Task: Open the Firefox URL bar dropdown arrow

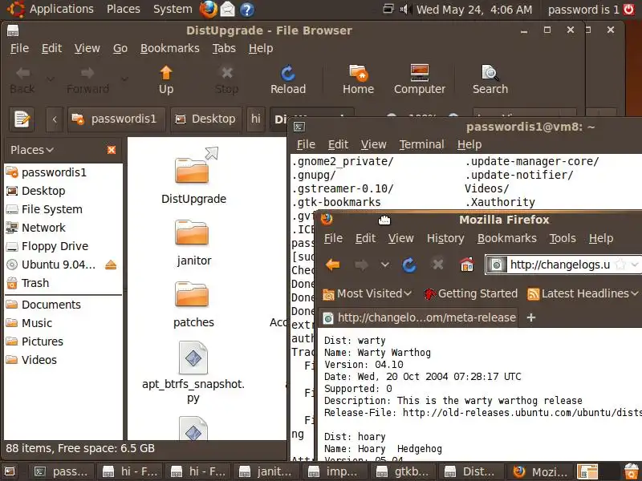Action: pos(635,265)
